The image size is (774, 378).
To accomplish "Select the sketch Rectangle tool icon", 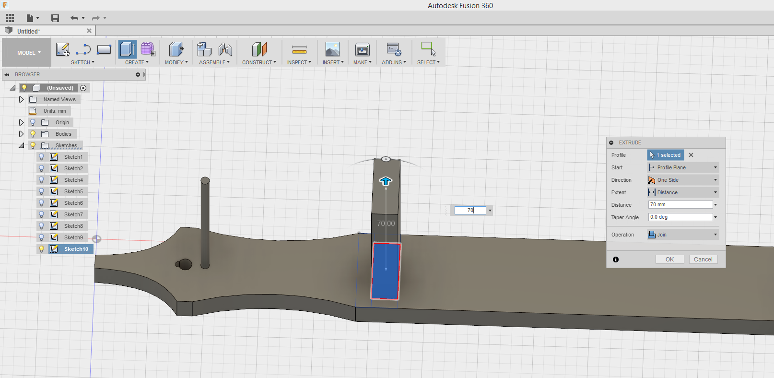I will point(104,49).
